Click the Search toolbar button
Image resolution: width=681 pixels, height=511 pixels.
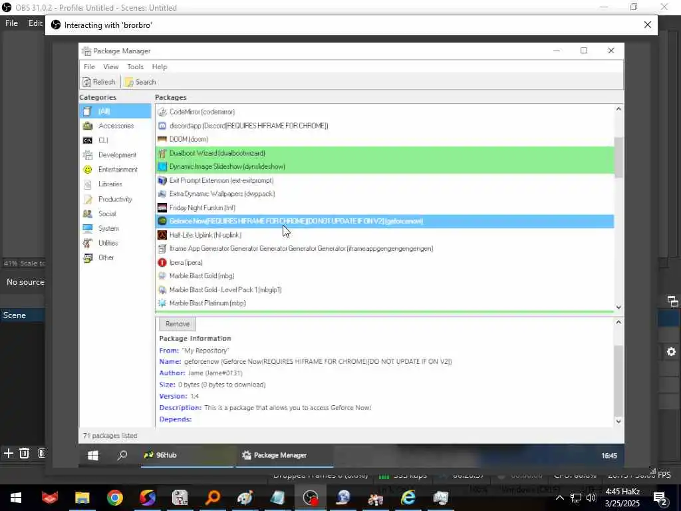click(140, 82)
